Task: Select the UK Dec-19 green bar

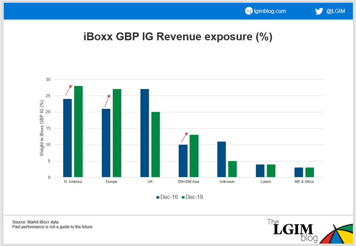Action: click(156, 144)
